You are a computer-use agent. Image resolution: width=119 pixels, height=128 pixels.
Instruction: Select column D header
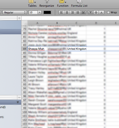point(96,23)
